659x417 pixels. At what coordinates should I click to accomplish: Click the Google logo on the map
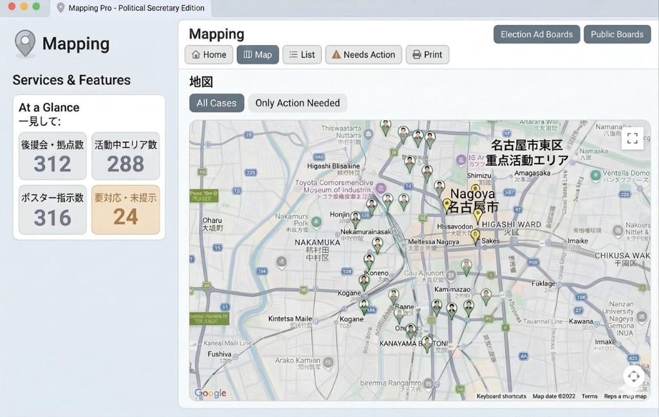[x=210, y=393]
